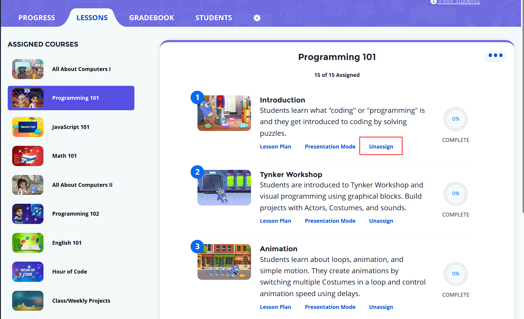Click Class/Weekly Projects course icon
Image resolution: width=524 pixels, height=319 pixels.
coord(28,301)
